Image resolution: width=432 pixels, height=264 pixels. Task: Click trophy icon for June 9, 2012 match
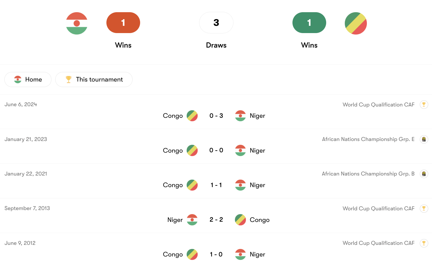click(x=424, y=243)
